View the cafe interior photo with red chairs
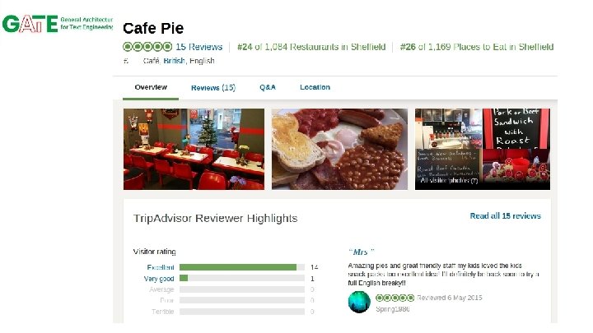 pos(194,149)
